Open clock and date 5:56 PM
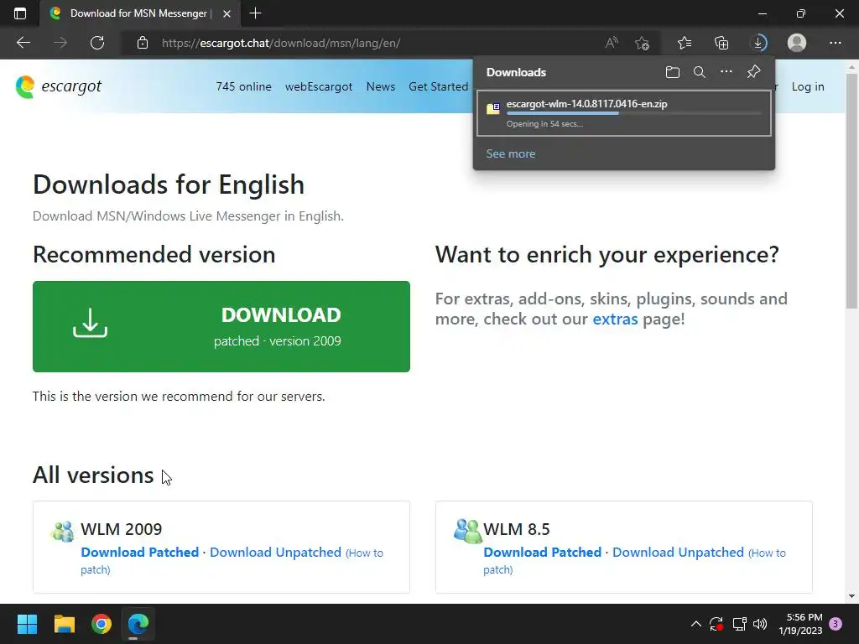The height and width of the screenshot is (644, 859). pyautogui.click(x=800, y=624)
